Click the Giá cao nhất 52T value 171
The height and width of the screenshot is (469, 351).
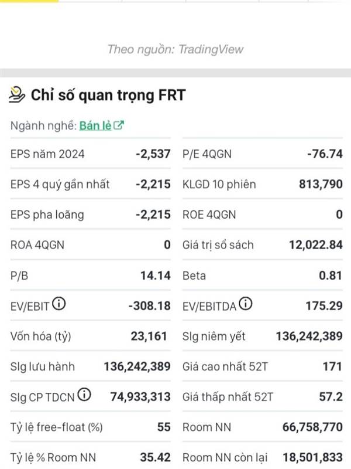click(332, 366)
